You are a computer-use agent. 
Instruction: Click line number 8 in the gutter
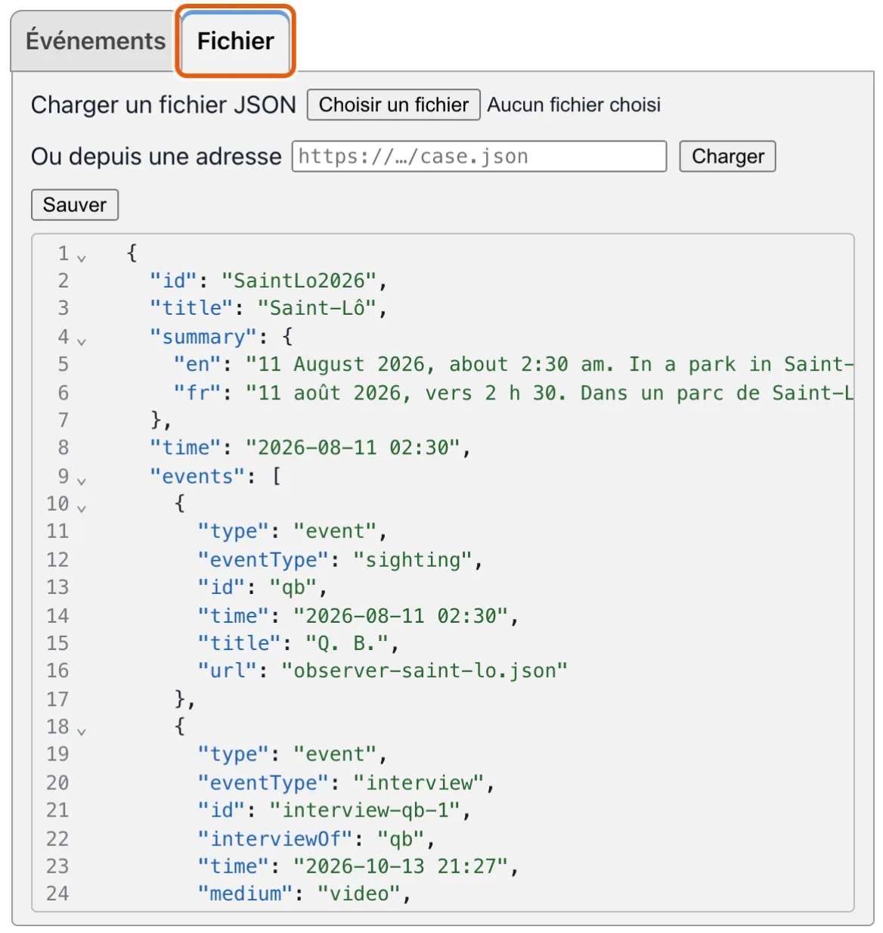click(64, 448)
